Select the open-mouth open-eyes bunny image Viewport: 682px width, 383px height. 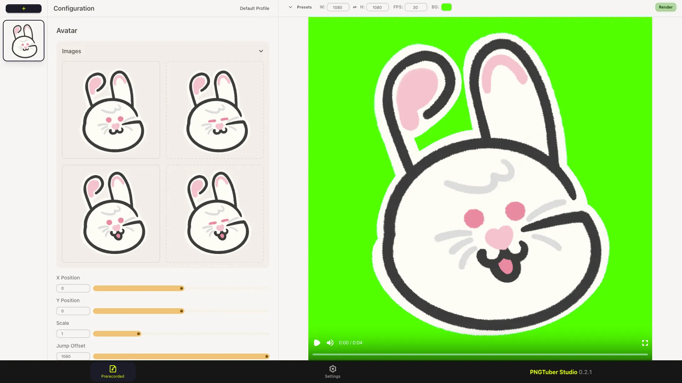pyautogui.click(x=111, y=213)
